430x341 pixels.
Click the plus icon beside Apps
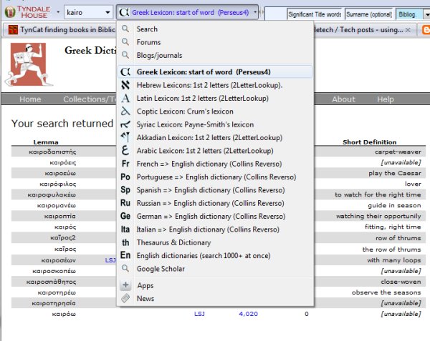[x=125, y=285]
